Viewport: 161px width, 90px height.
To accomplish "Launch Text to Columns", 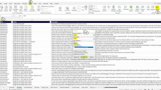I will tap(104, 8).
